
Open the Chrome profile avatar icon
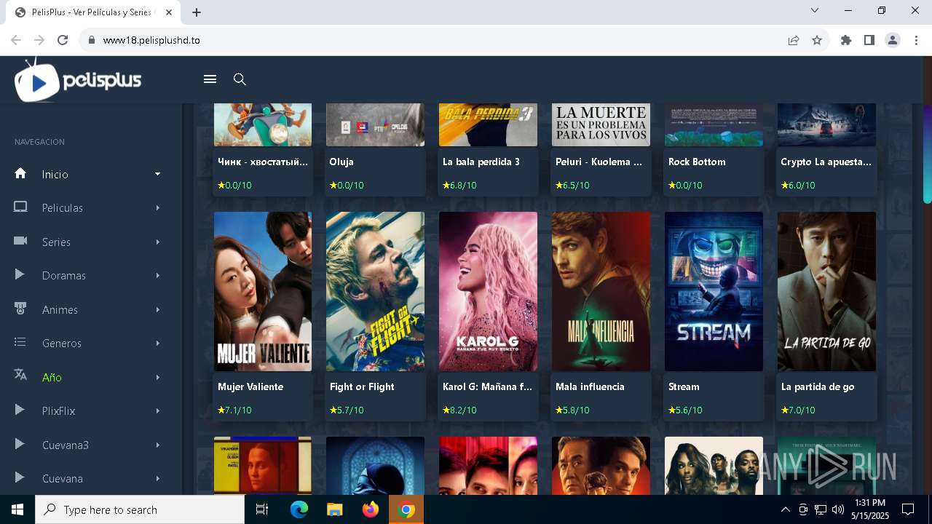893,40
